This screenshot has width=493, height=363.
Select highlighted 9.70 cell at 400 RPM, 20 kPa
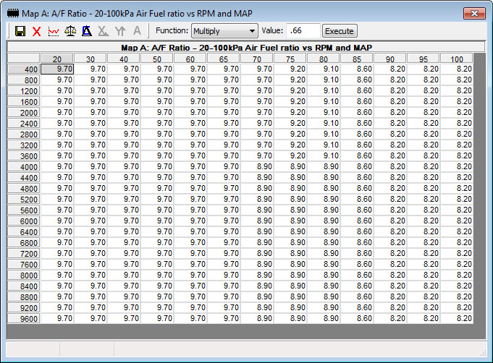click(57, 69)
